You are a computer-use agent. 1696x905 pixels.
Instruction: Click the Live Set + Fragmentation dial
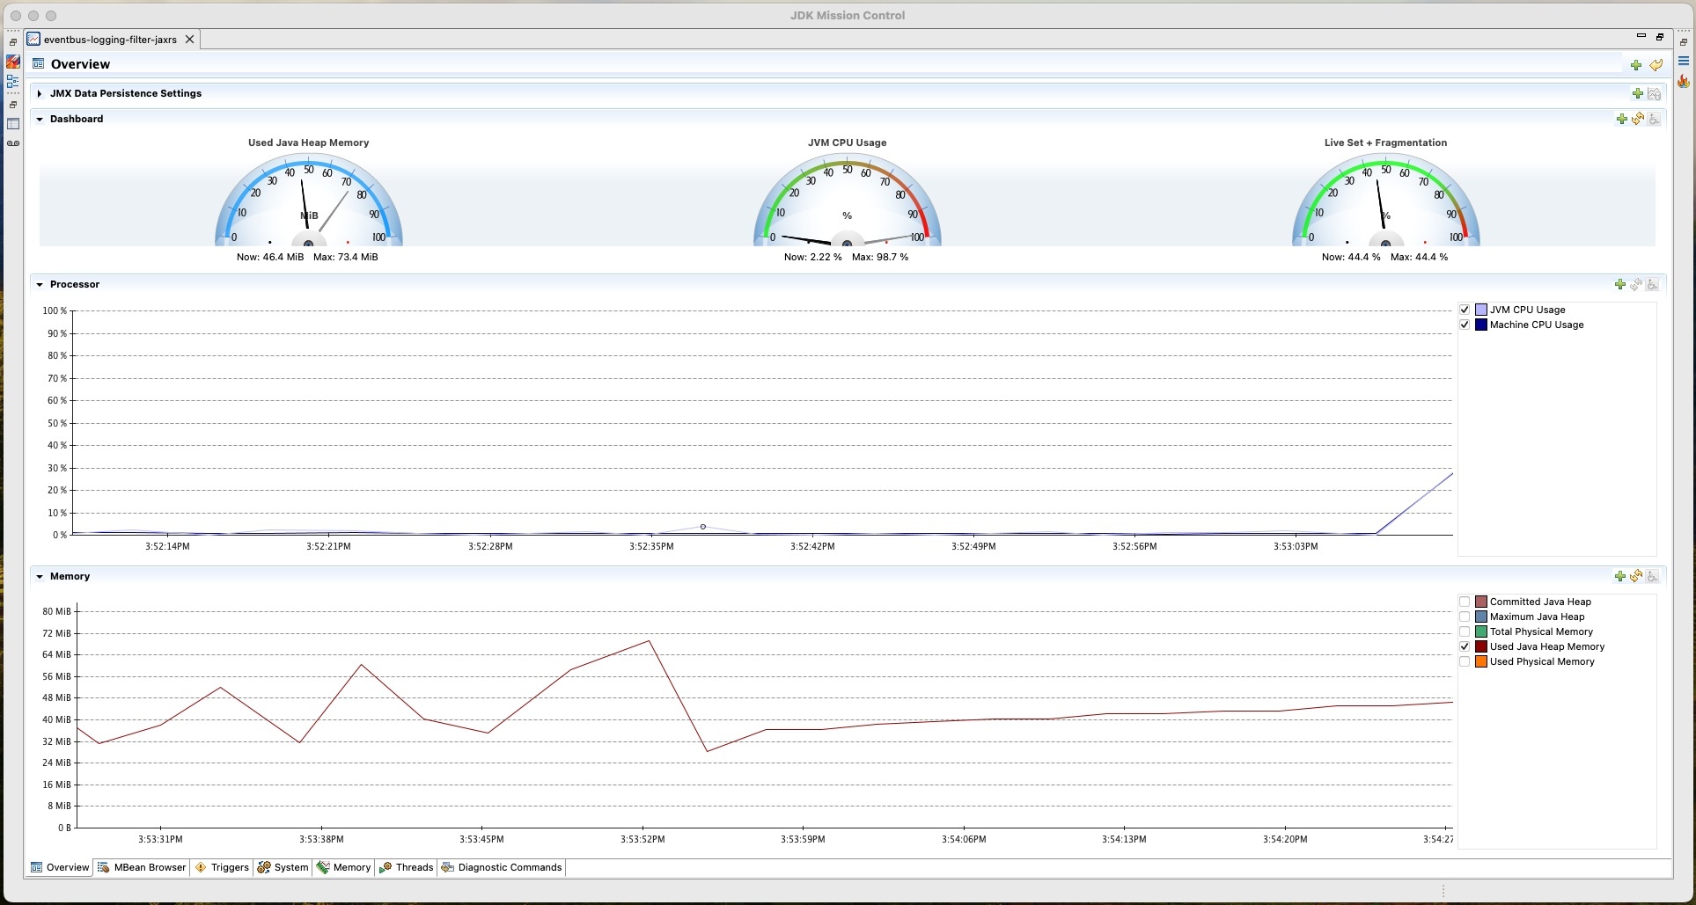coord(1385,201)
